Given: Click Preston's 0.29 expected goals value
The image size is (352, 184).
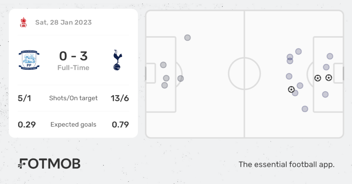Looking at the screenshot, I should coord(27,125).
